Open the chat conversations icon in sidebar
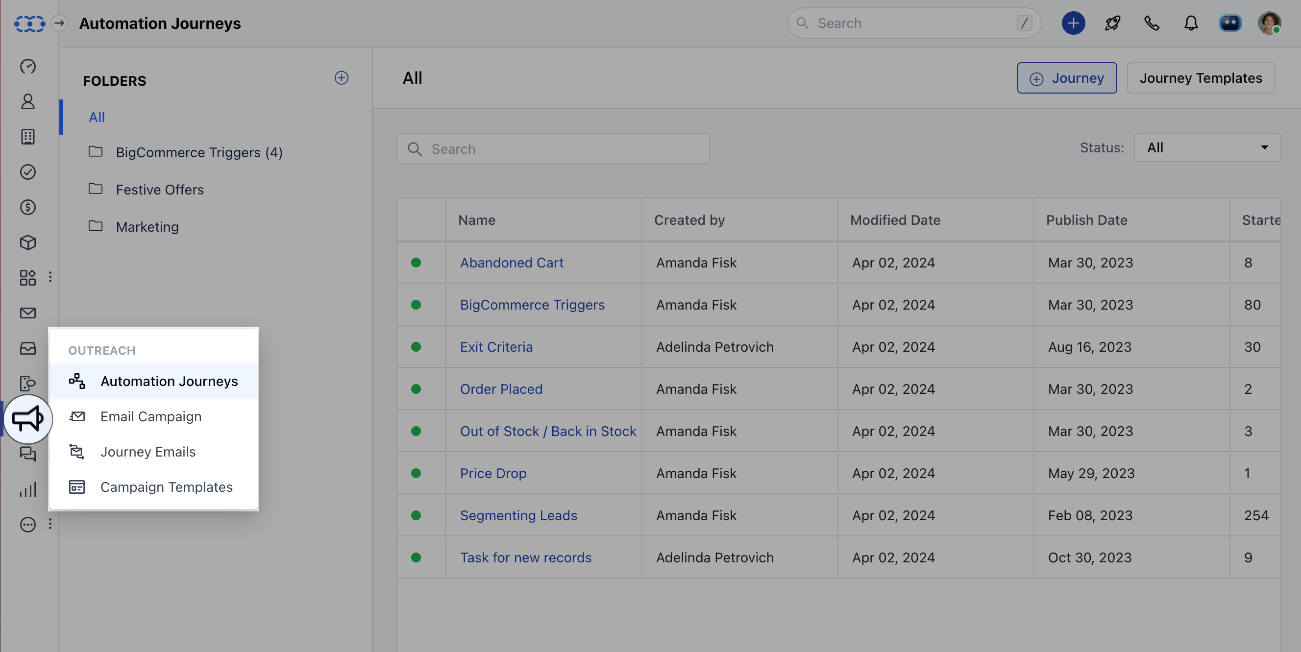Image resolution: width=1301 pixels, height=652 pixels. tap(28, 454)
